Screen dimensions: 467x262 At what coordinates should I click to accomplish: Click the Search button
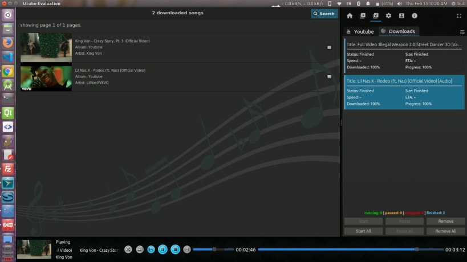tap(324, 14)
